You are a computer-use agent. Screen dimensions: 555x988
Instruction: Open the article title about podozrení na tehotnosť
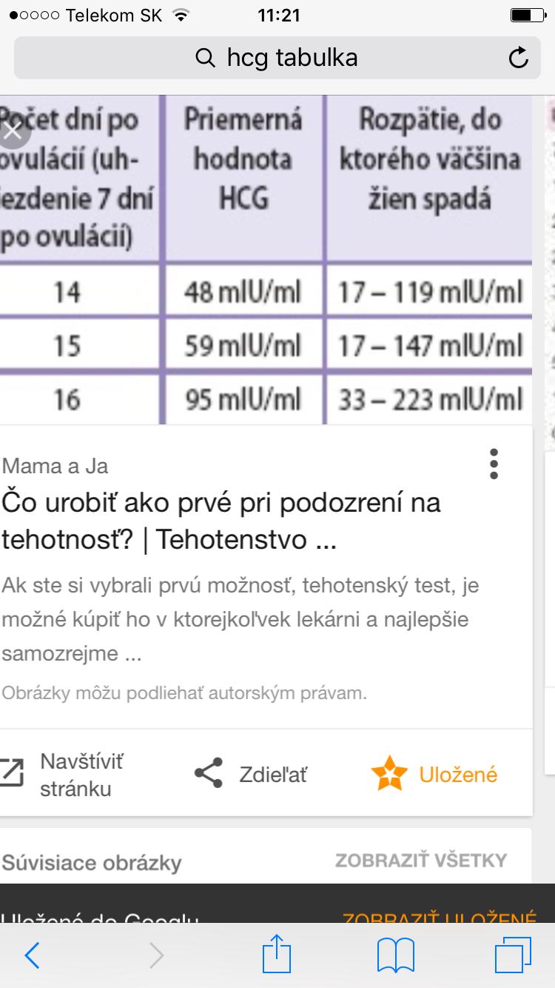click(x=221, y=521)
